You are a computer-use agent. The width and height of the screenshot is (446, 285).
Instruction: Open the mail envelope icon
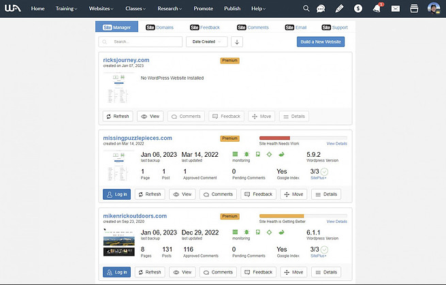tap(396, 9)
